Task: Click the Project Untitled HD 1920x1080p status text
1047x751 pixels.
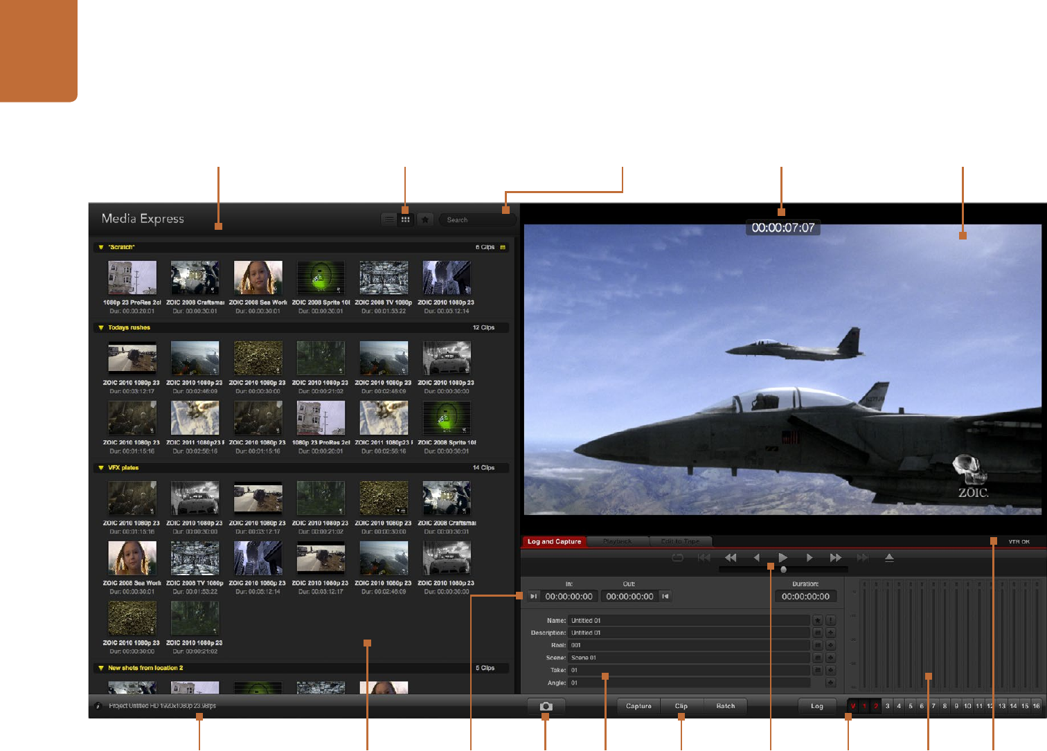Action: click(x=163, y=707)
